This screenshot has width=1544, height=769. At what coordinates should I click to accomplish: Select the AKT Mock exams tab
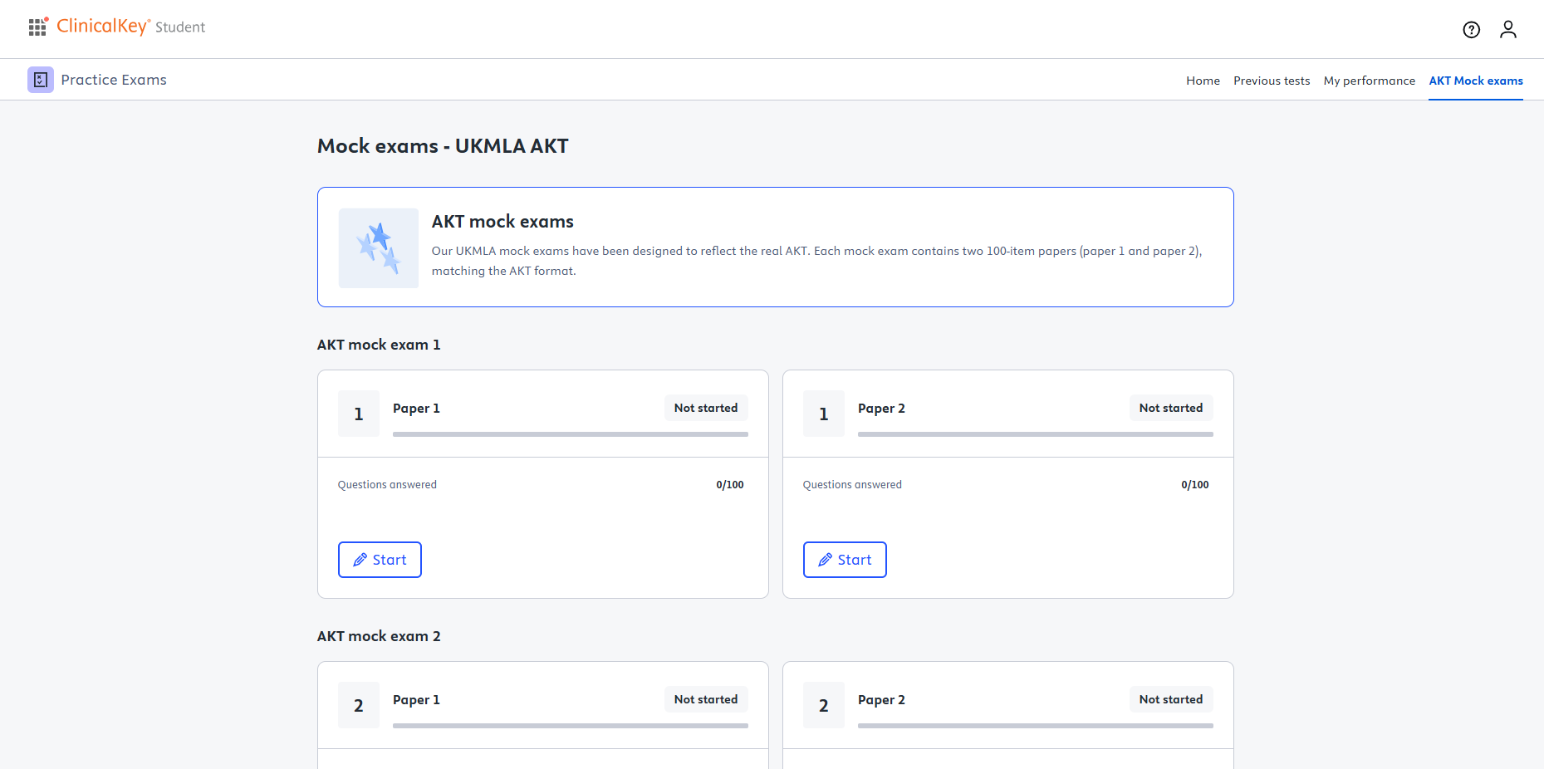pos(1475,81)
